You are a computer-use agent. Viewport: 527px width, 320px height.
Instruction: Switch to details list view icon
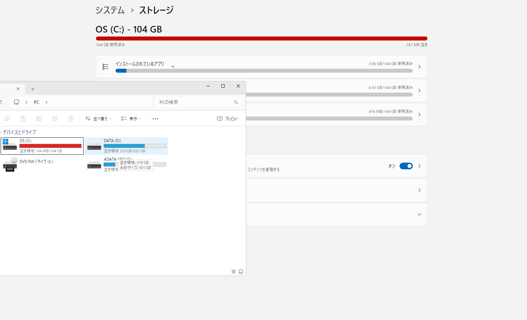click(234, 272)
